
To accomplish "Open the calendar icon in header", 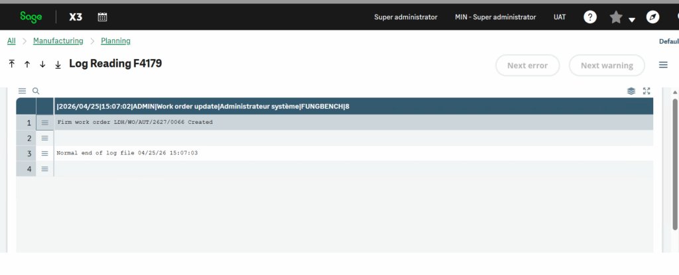I will (x=102, y=17).
